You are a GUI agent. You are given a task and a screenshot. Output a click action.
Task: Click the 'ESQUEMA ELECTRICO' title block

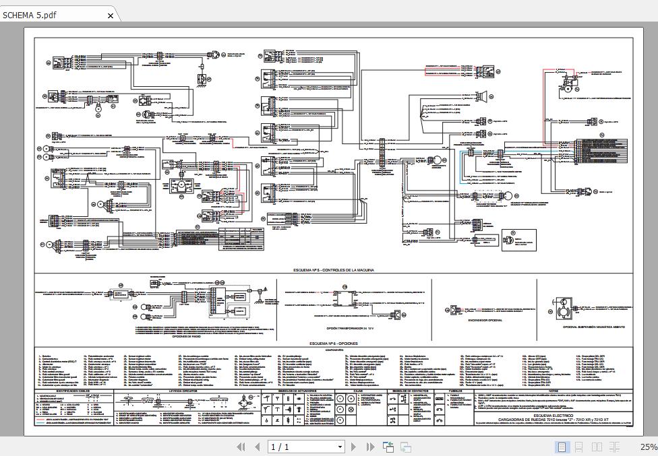(x=552, y=416)
